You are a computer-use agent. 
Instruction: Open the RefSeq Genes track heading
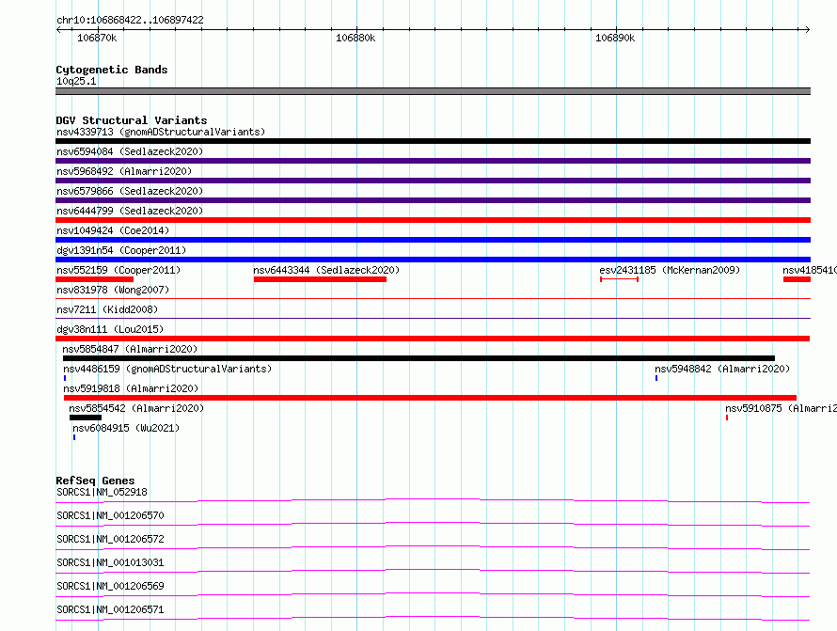pos(95,481)
